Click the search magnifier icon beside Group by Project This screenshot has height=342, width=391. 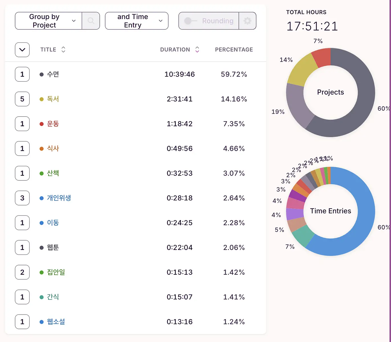pos(91,21)
